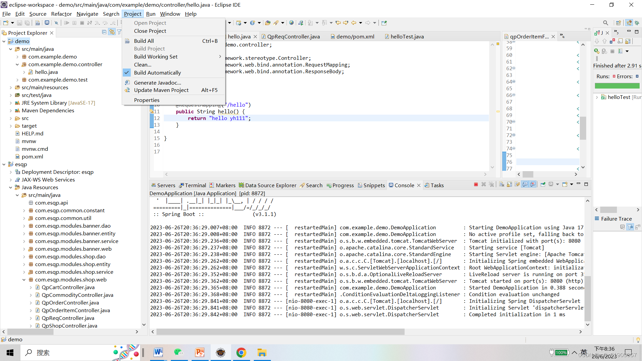The height and width of the screenshot is (361, 642).
Task: Open the Display Selected Console dropdown
Action: (x=557, y=184)
